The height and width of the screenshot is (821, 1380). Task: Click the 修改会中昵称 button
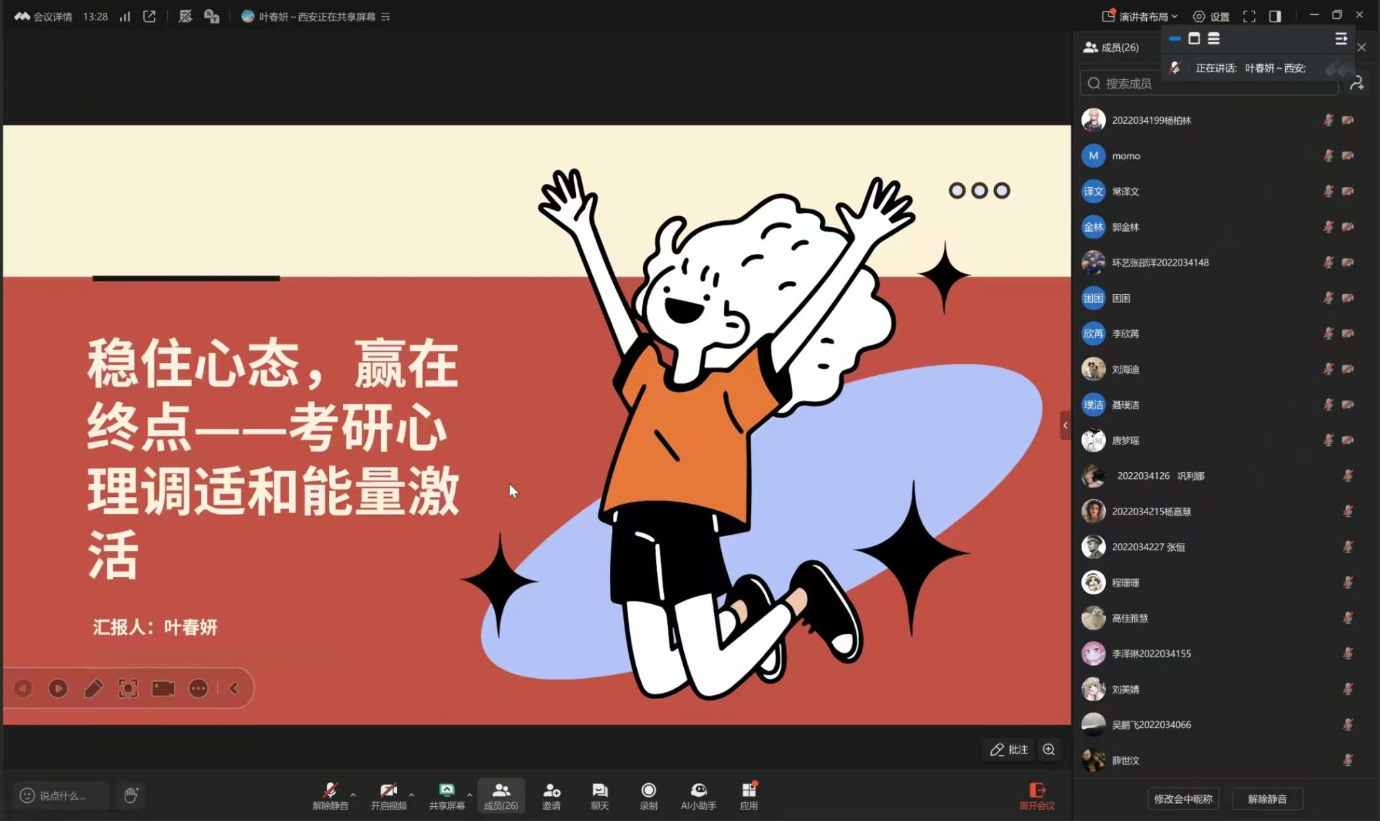pyautogui.click(x=1183, y=799)
